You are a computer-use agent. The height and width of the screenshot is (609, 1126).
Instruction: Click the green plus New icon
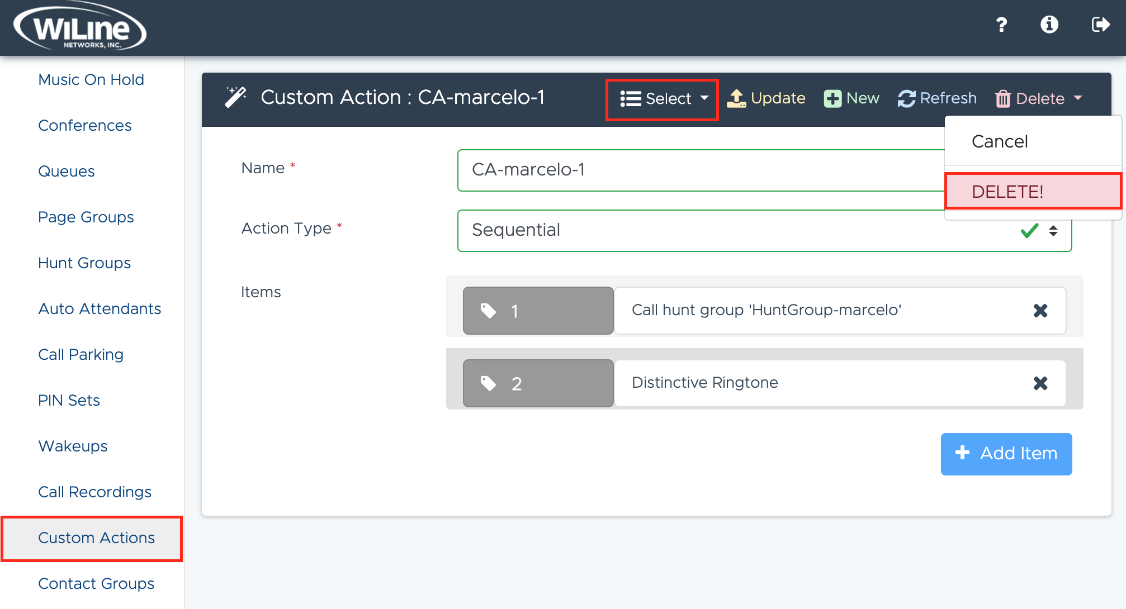tap(832, 99)
